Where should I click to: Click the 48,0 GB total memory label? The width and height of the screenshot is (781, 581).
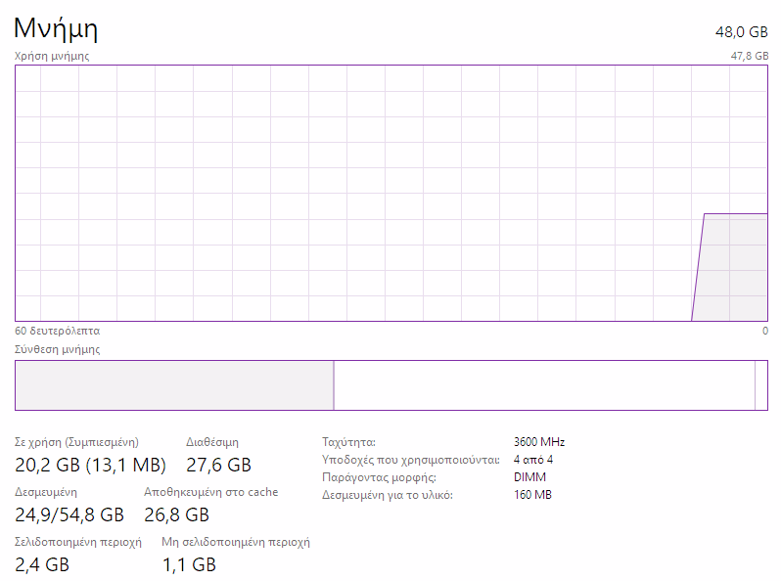[x=742, y=32]
